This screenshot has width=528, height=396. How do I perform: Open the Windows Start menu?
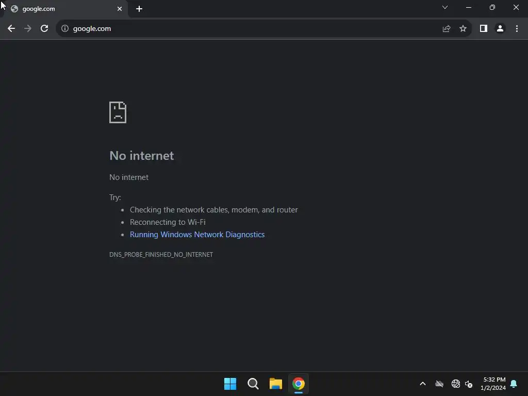[230, 384]
